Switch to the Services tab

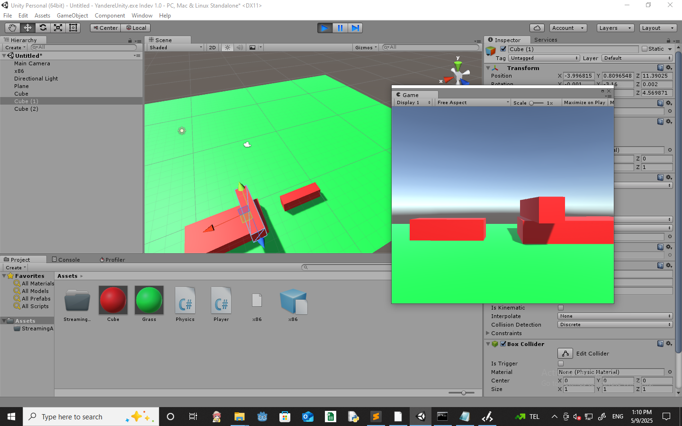[546, 40]
